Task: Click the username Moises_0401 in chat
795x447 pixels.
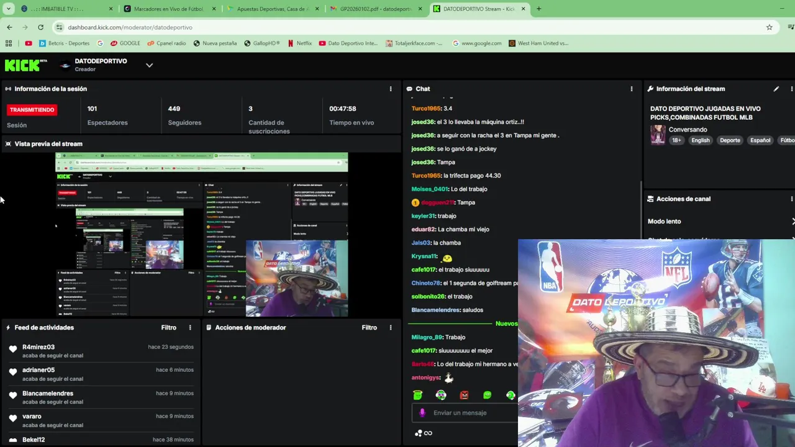Action: pos(429,189)
